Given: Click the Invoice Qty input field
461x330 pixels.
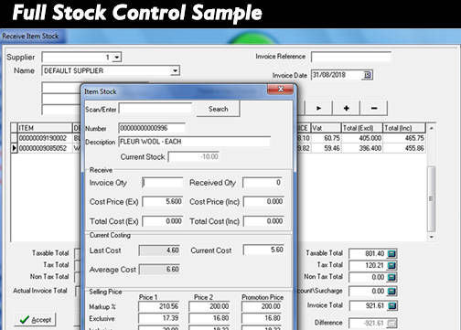Looking at the screenshot, I should point(163,183).
